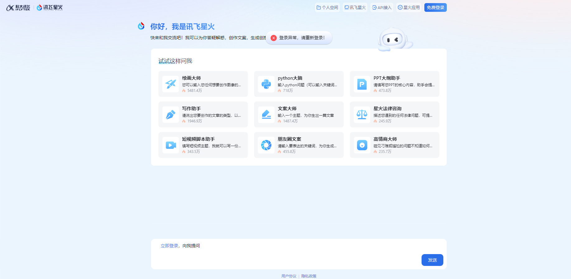Select the python大脑 card title
The width and height of the screenshot is (571, 279).
[290, 78]
